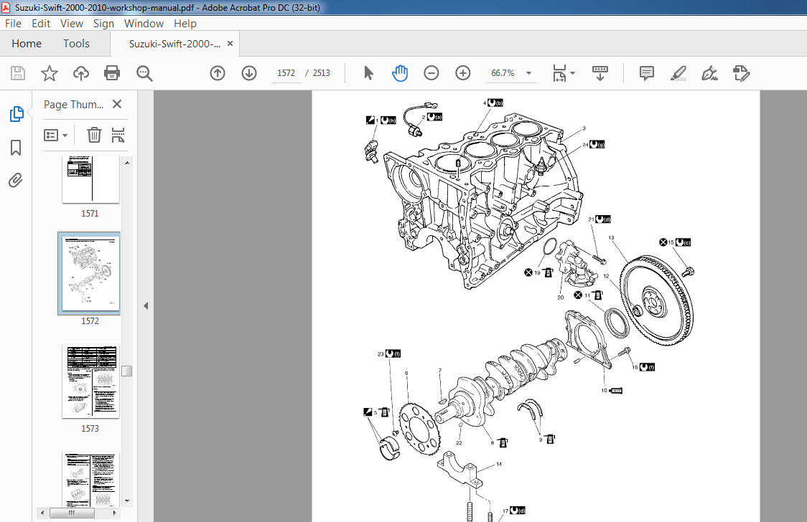
Task: Add the file to starred with the star icon
Action: tap(50, 73)
